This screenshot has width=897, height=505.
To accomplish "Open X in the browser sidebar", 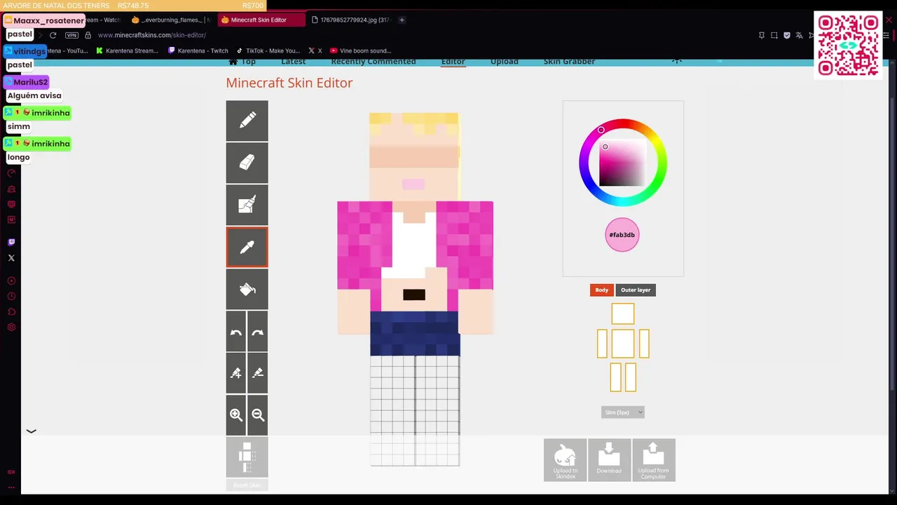I will pos(11,258).
